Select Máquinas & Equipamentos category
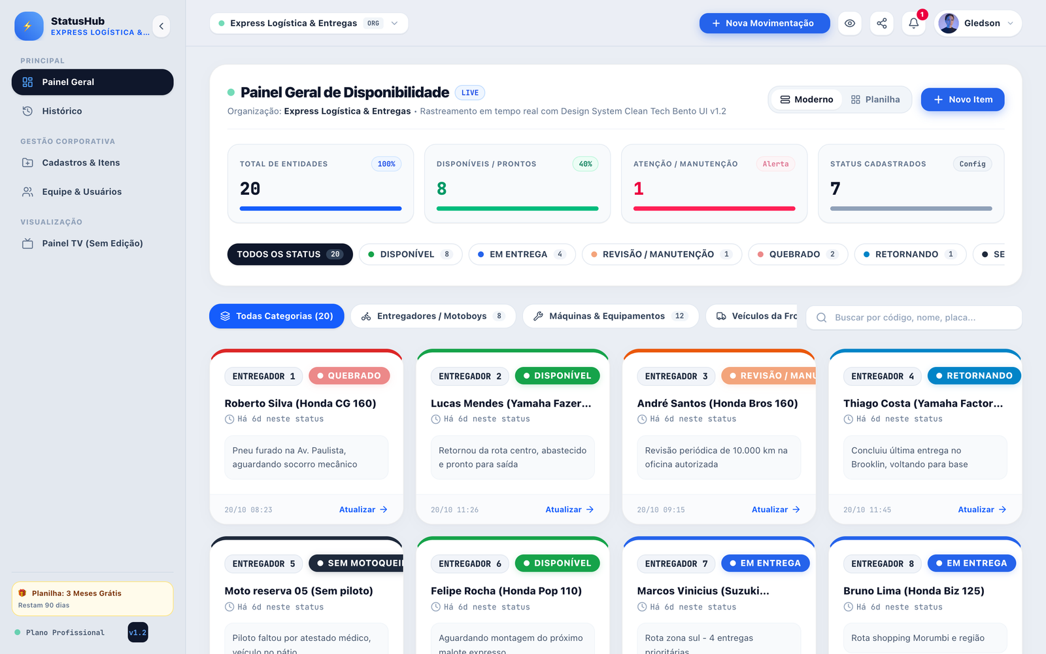 pos(611,316)
